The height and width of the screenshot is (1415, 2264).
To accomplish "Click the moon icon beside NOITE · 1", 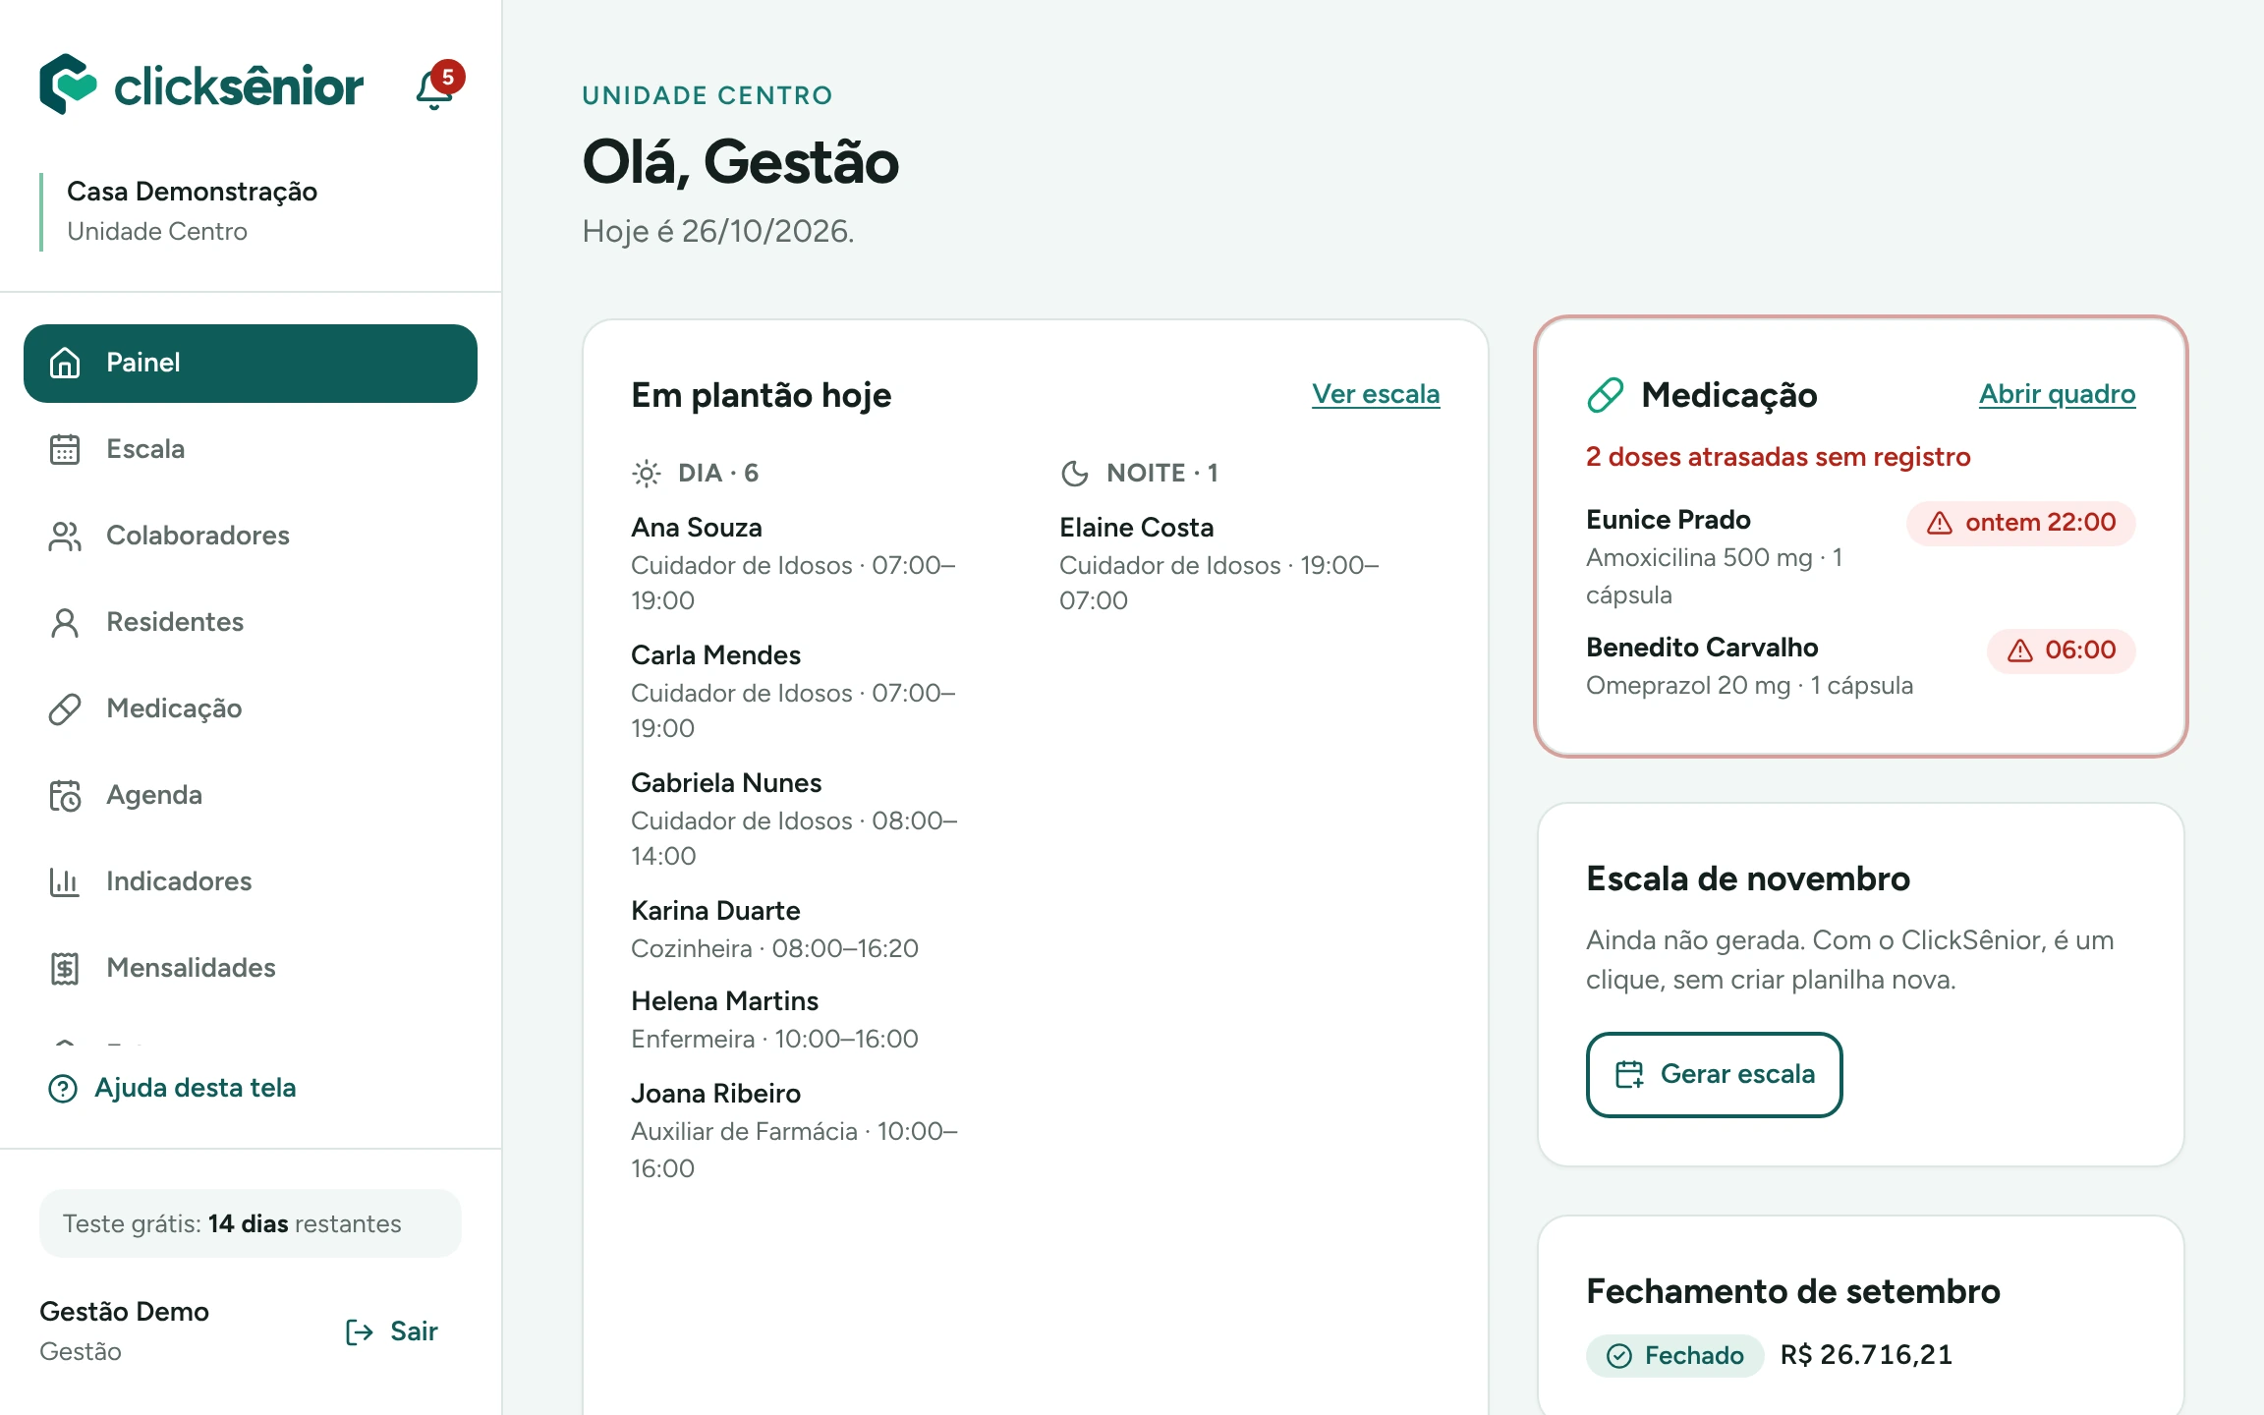I will tap(1075, 474).
